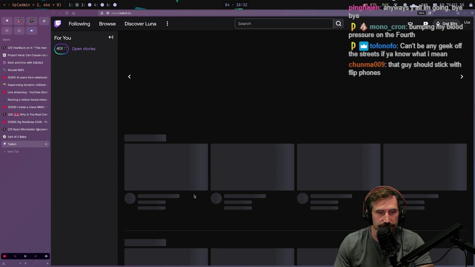
Task: Click the second pinned tab tile
Action: (x=20, y=21)
